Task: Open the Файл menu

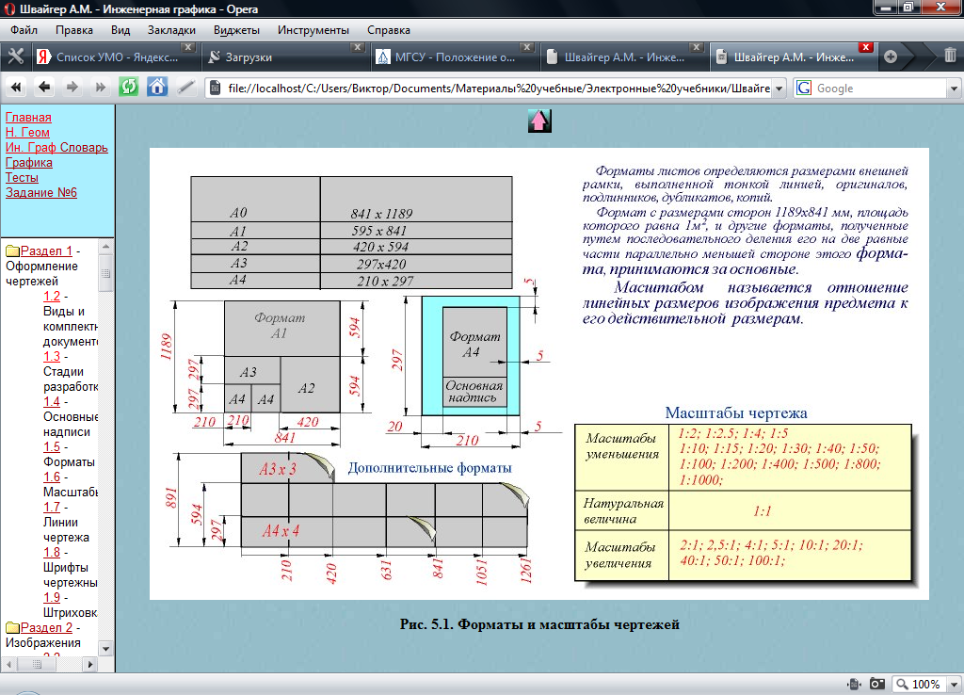Action: click(24, 29)
